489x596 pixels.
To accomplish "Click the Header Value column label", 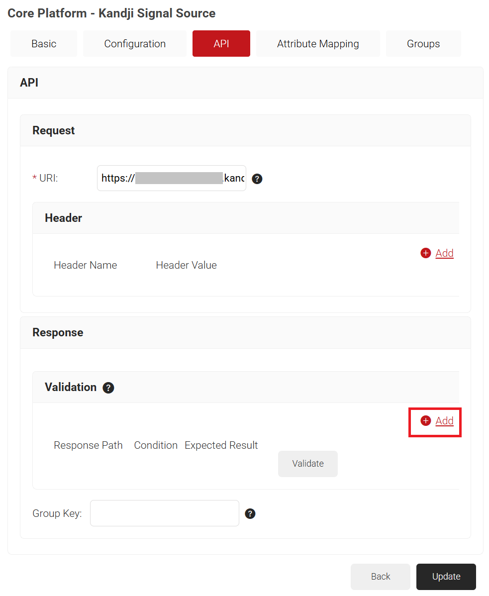I will coord(186,265).
